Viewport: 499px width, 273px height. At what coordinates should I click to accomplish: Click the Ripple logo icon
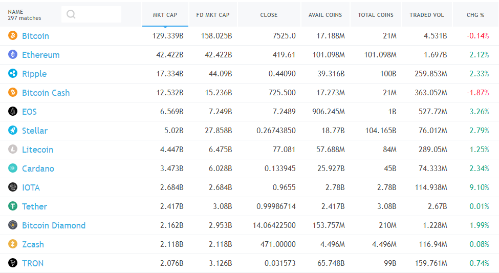pyautogui.click(x=13, y=73)
